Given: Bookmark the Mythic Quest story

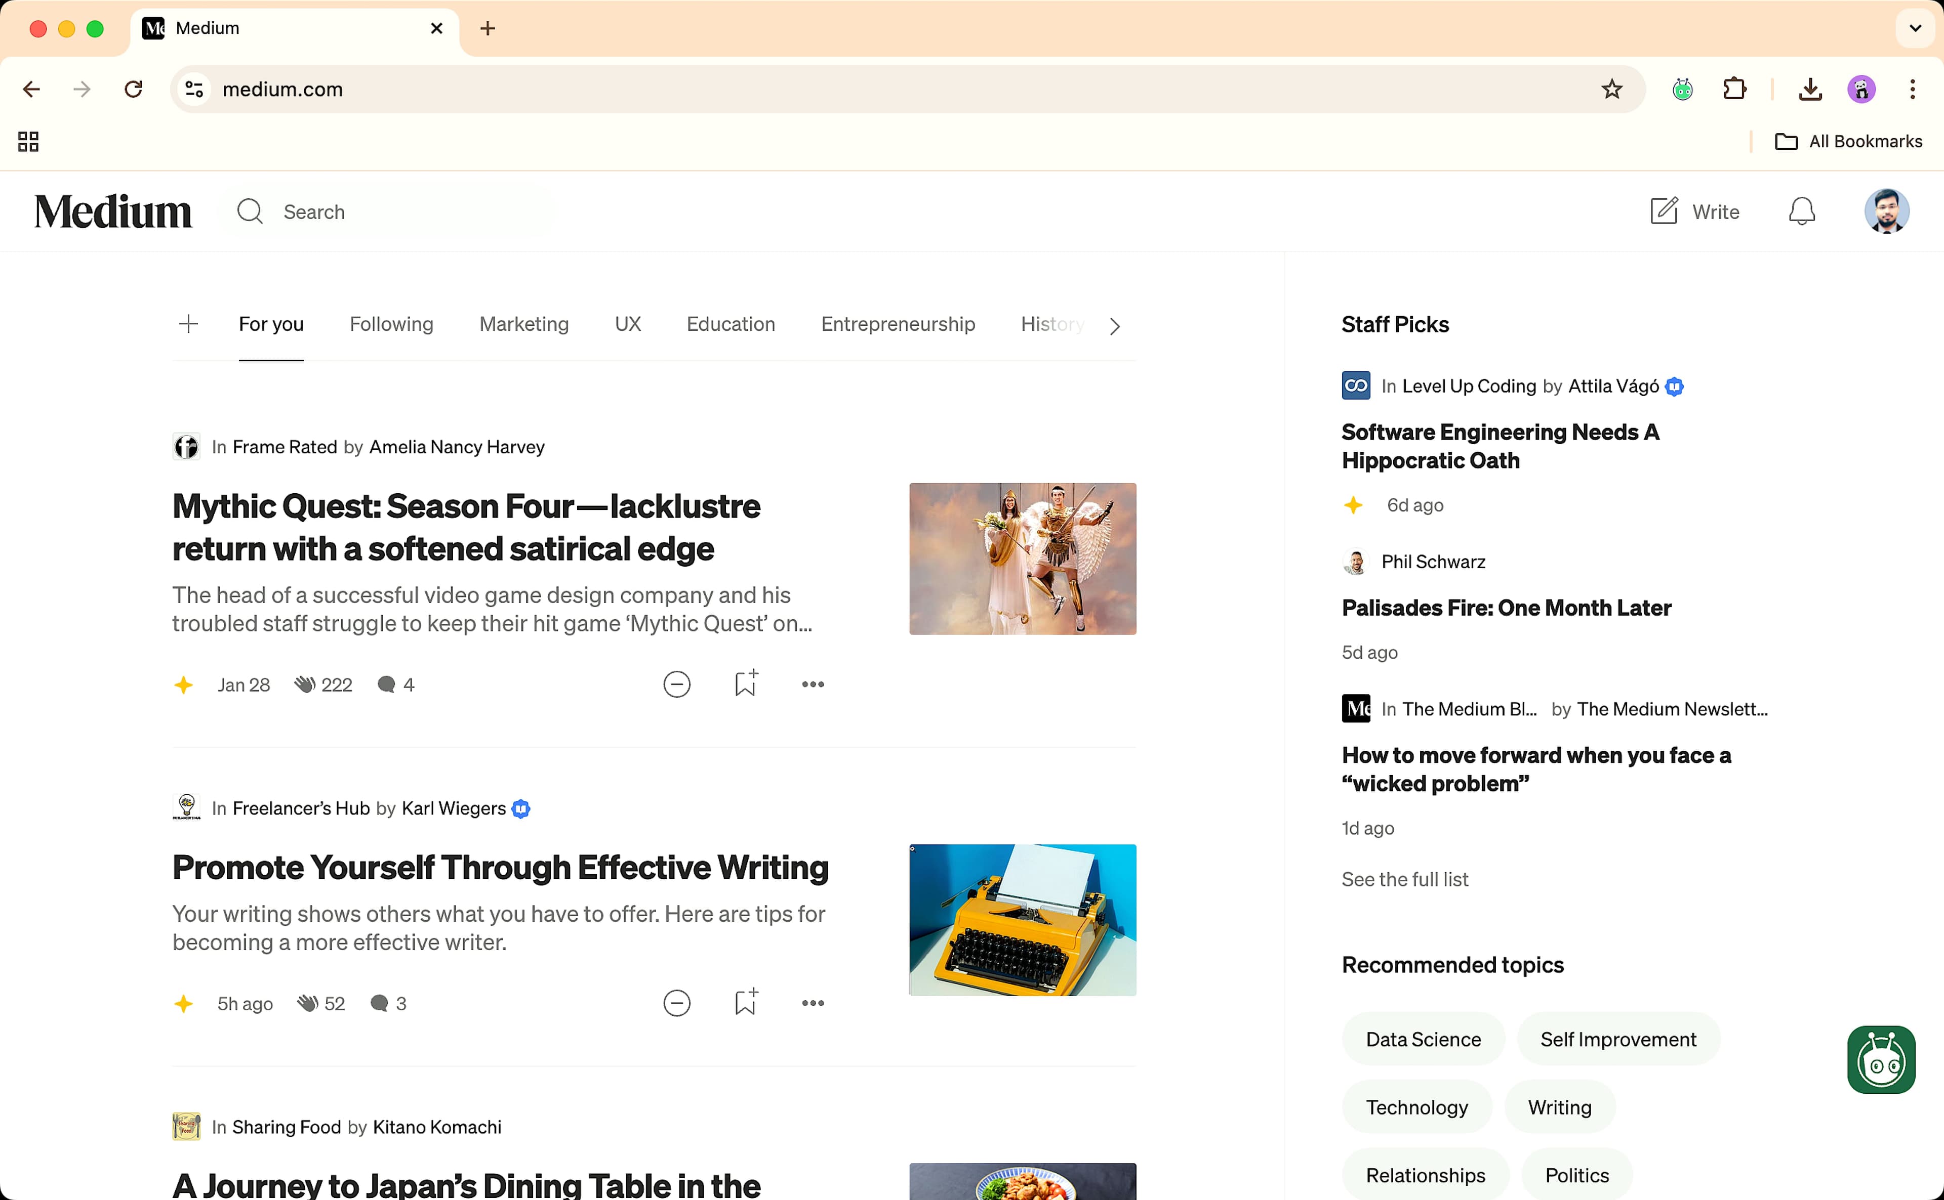Looking at the screenshot, I should pos(745,683).
